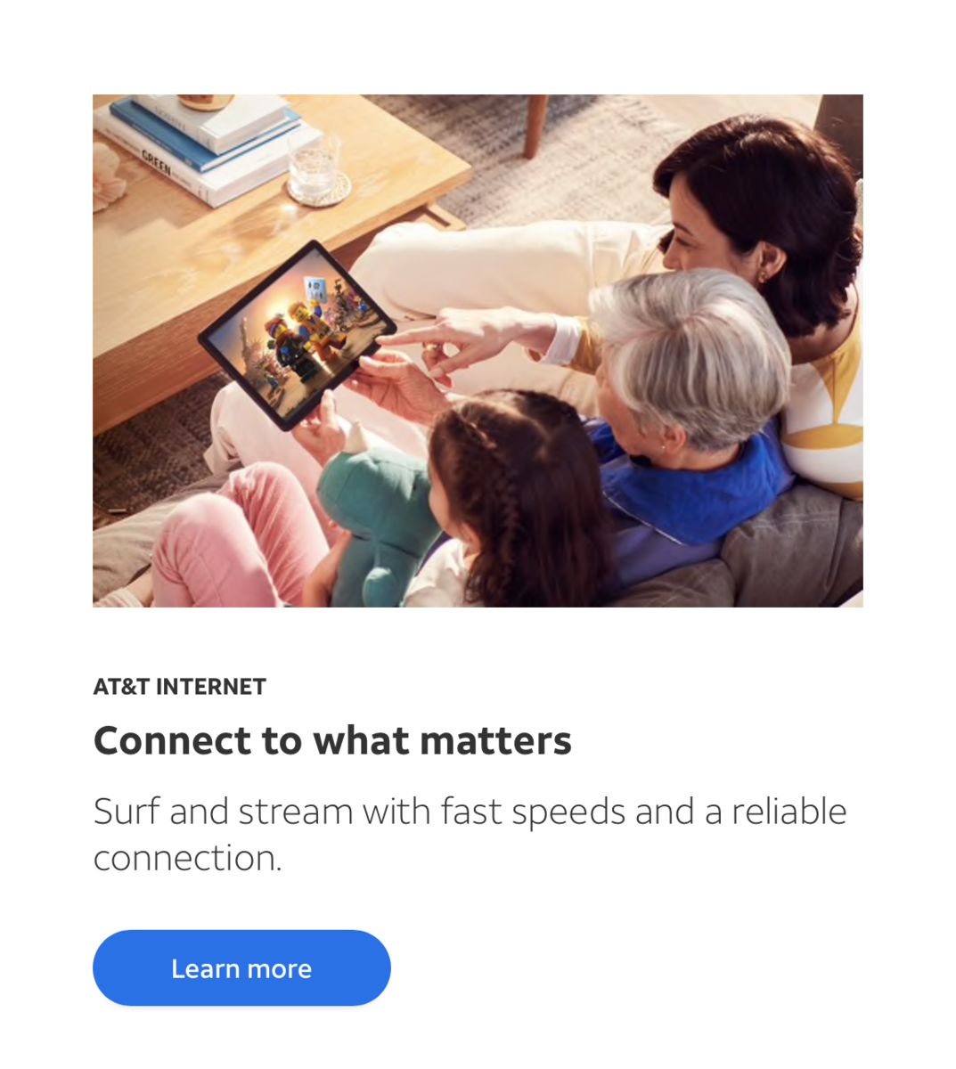Screen dimensions: 956x1069
Task: Open the family tablet promo image
Action: (x=478, y=351)
